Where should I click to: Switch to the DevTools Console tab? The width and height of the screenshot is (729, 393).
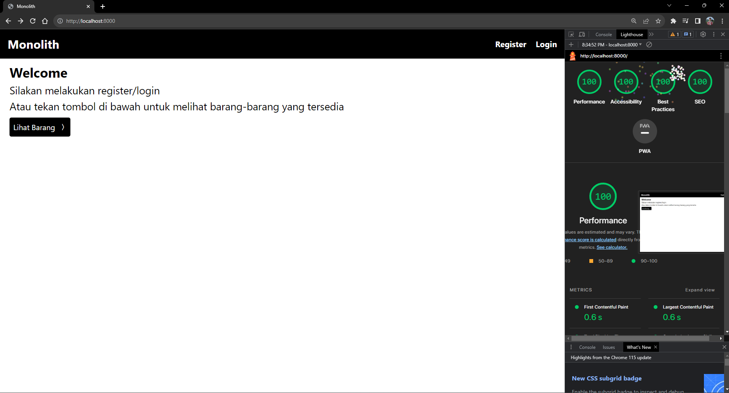pyautogui.click(x=603, y=34)
